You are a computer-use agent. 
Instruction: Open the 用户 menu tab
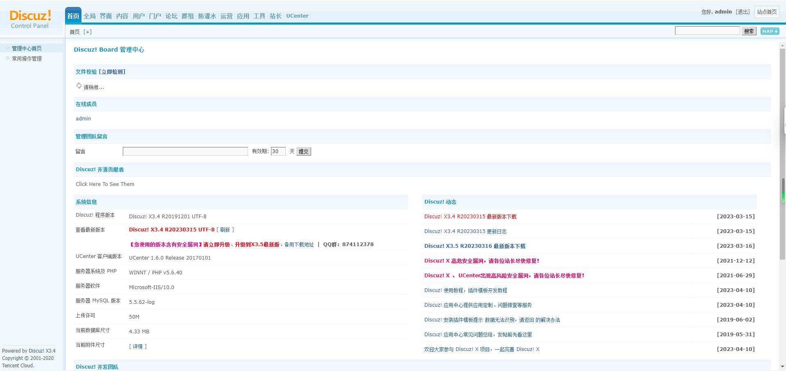tap(138, 16)
